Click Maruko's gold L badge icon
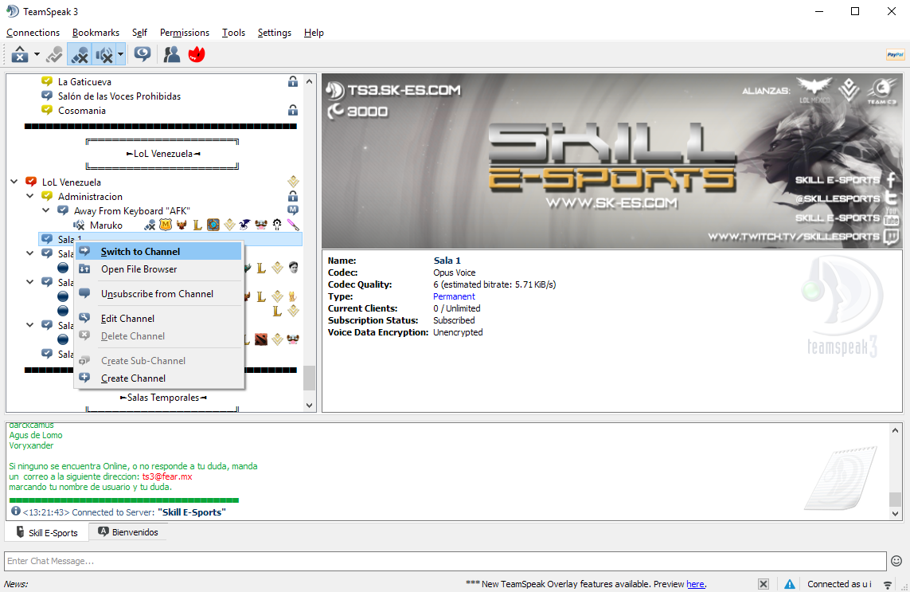The image size is (910, 592). click(x=198, y=225)
